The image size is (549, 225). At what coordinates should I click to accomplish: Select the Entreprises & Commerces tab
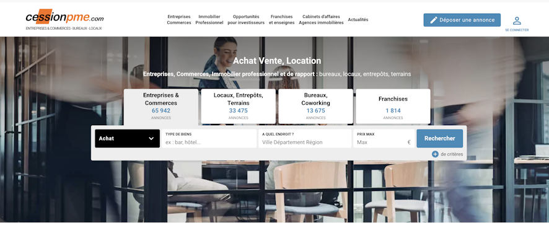[x=161, y=107]
